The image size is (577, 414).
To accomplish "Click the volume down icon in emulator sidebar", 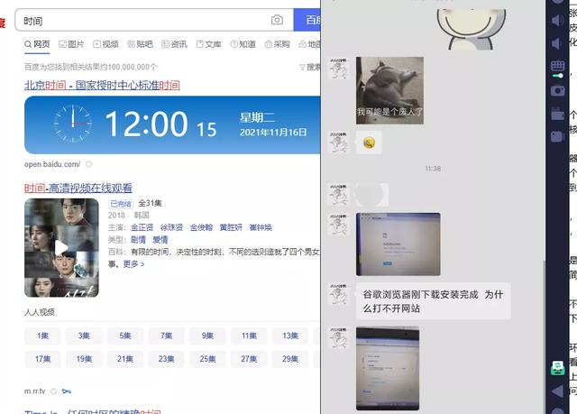I will click(x=556, y=43).
